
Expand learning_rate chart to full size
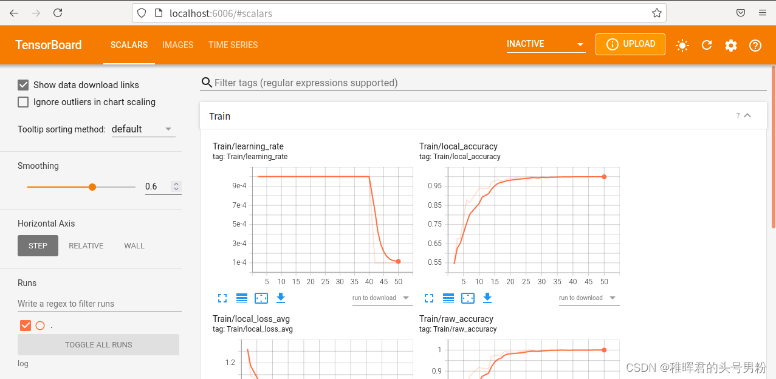(x=222, y=298)
